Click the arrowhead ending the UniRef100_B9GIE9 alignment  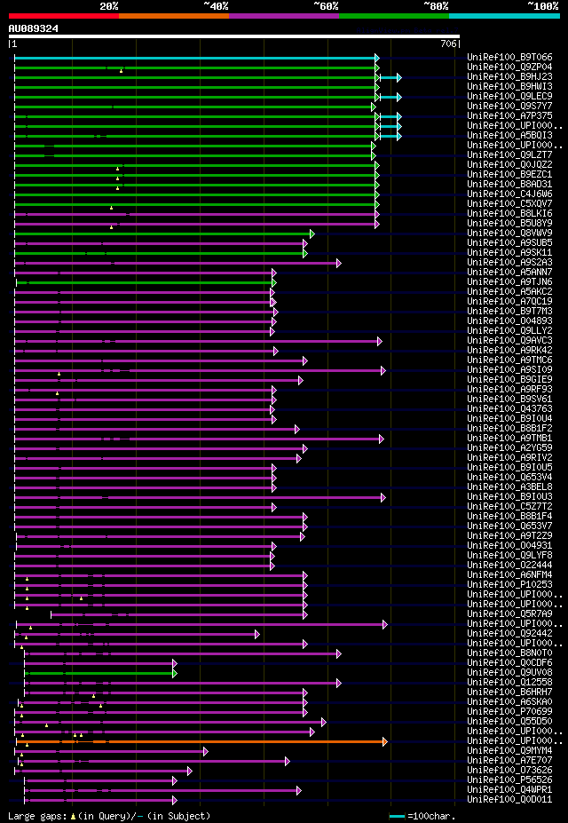pyautogui.click(x=301, y=380)
